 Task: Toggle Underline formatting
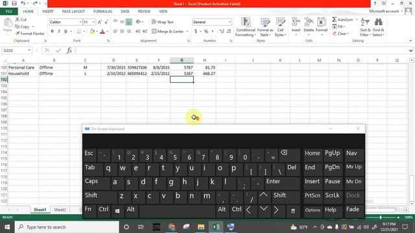[65, 32]
